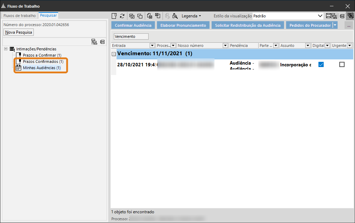355x223 pixels.
Task: Check the Urgente checkbox in the row
Action: click(342, 65)
